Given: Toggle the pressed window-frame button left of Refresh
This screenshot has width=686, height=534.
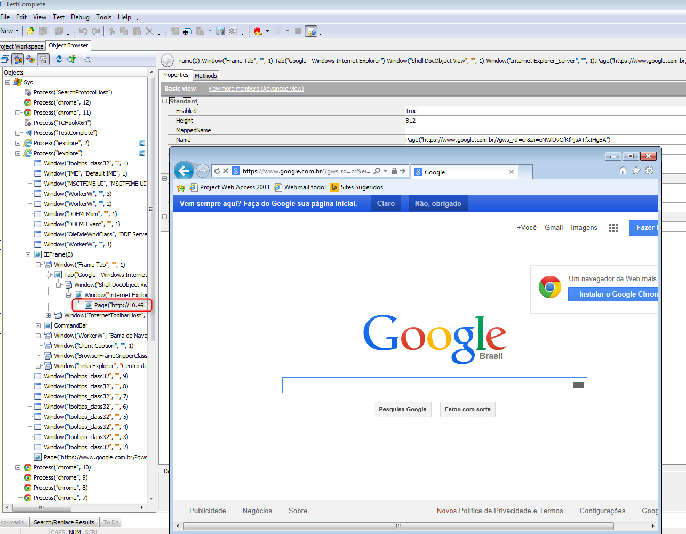Looking at the screenshot, I should [x=43, y=59].
